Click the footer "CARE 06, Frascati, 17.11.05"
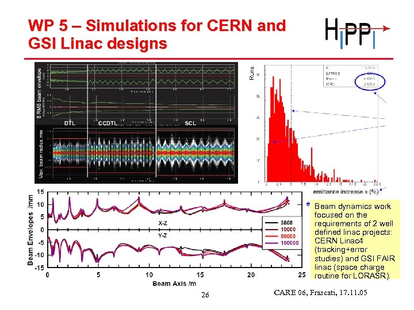This screenshot has width=414, height=310. pos(320,292)
